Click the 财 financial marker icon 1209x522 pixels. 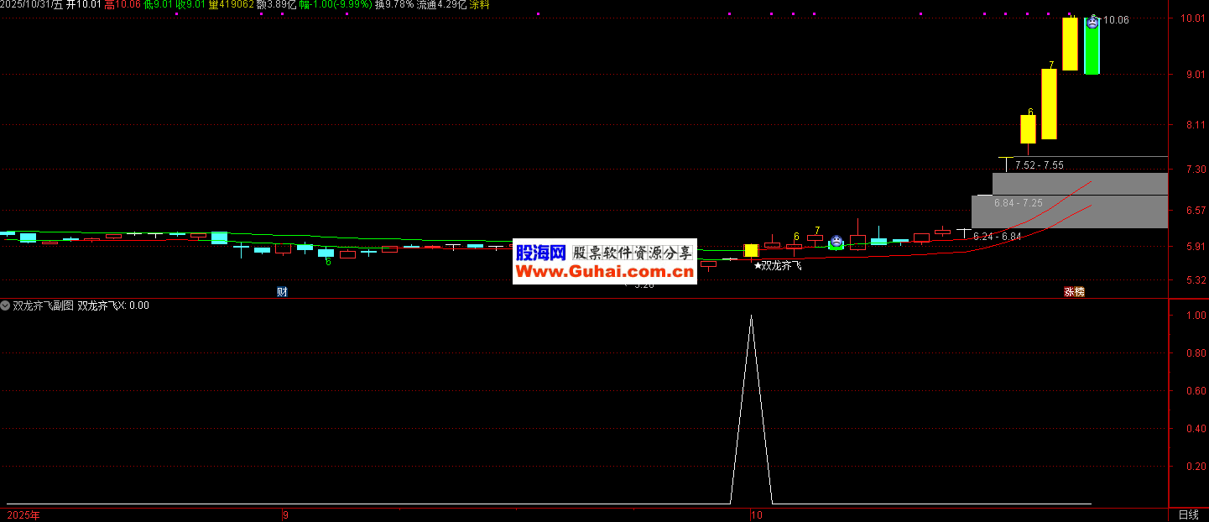pyautogui.click(x=282, y=292)
